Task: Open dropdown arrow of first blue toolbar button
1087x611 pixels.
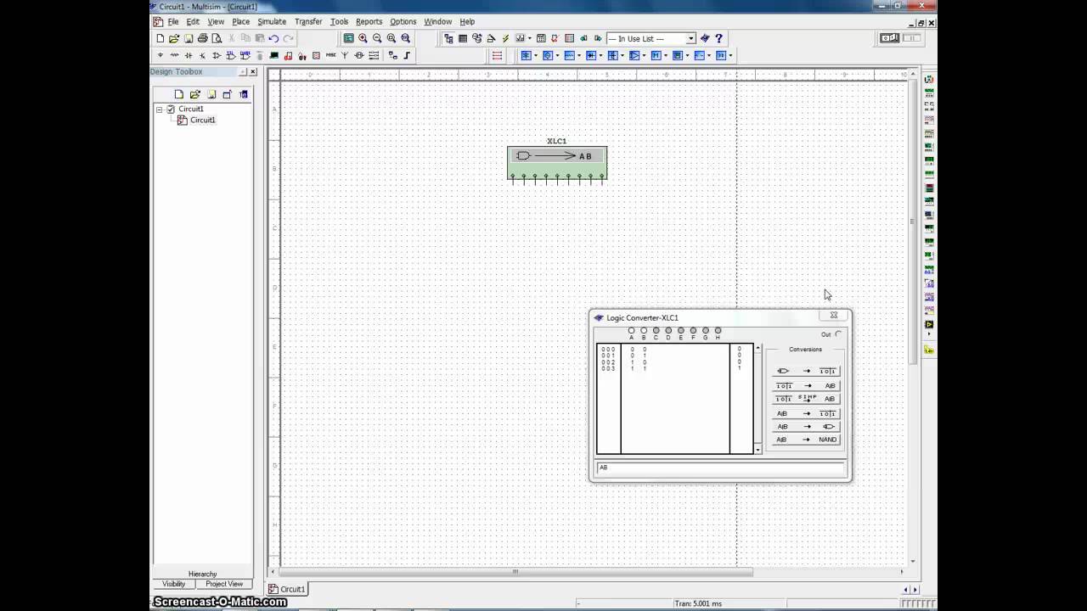Action: click(x=536, y=55)
